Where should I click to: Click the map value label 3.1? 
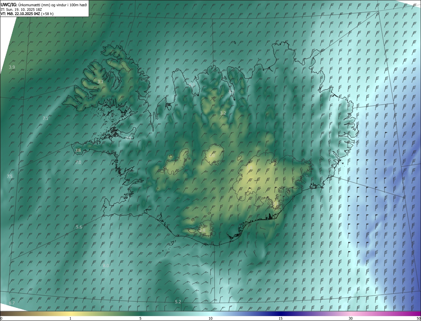click(x=100, y=81)
